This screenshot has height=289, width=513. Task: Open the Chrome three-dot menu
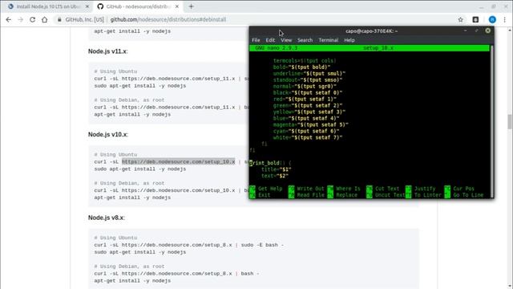[505, 19]
